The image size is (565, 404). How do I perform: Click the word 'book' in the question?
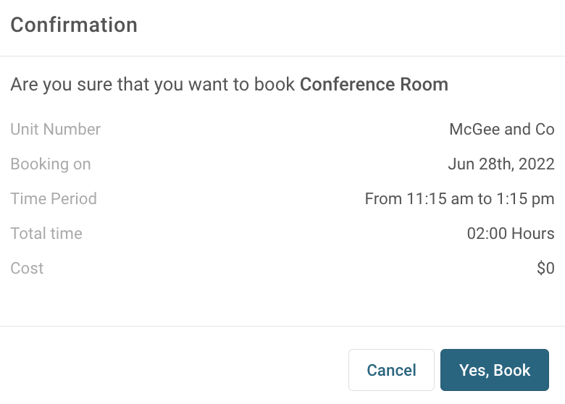point(275,85)
